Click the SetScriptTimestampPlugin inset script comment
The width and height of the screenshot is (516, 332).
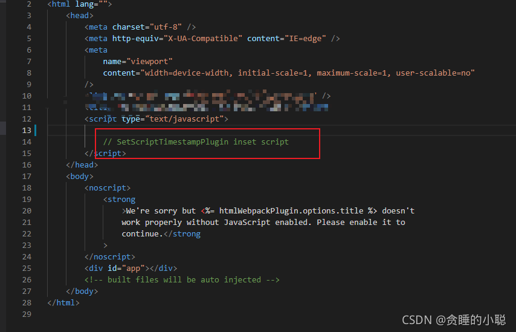(196, 142)
